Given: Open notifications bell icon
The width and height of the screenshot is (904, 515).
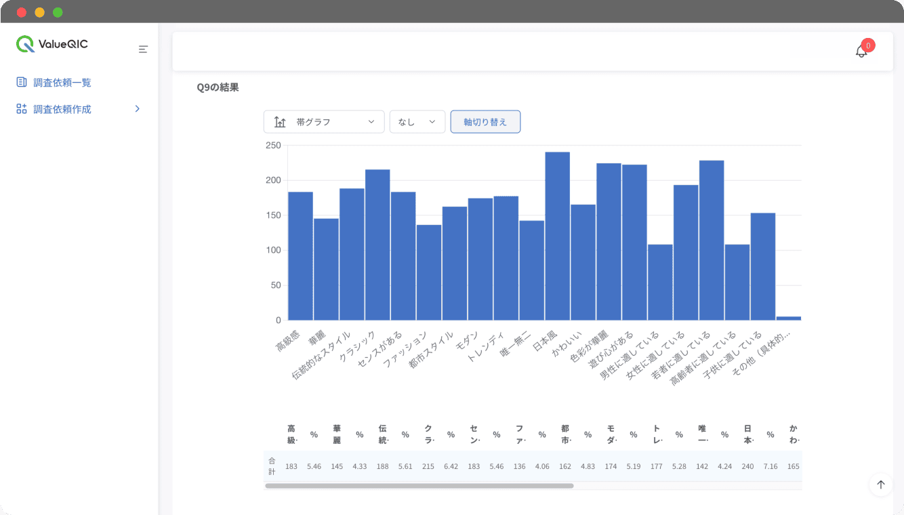Looking at the screenshot, I should point(861,52).
